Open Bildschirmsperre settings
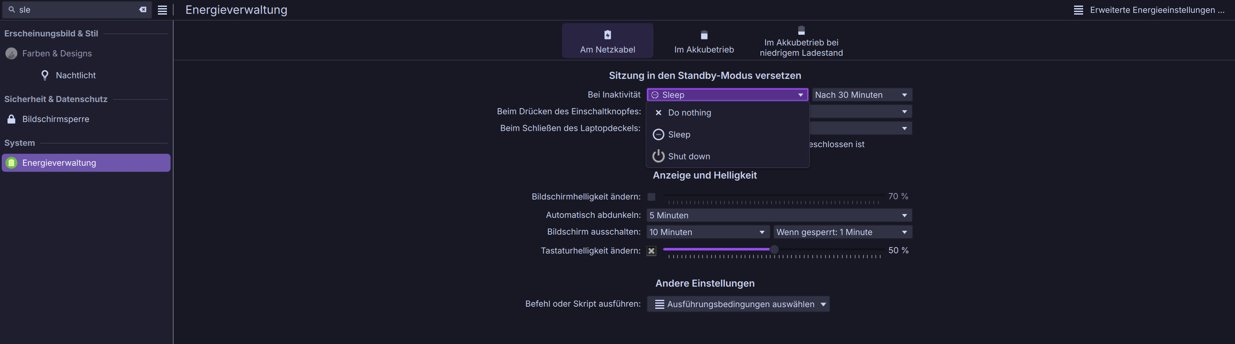1235x344 pixels. (86, 119)
